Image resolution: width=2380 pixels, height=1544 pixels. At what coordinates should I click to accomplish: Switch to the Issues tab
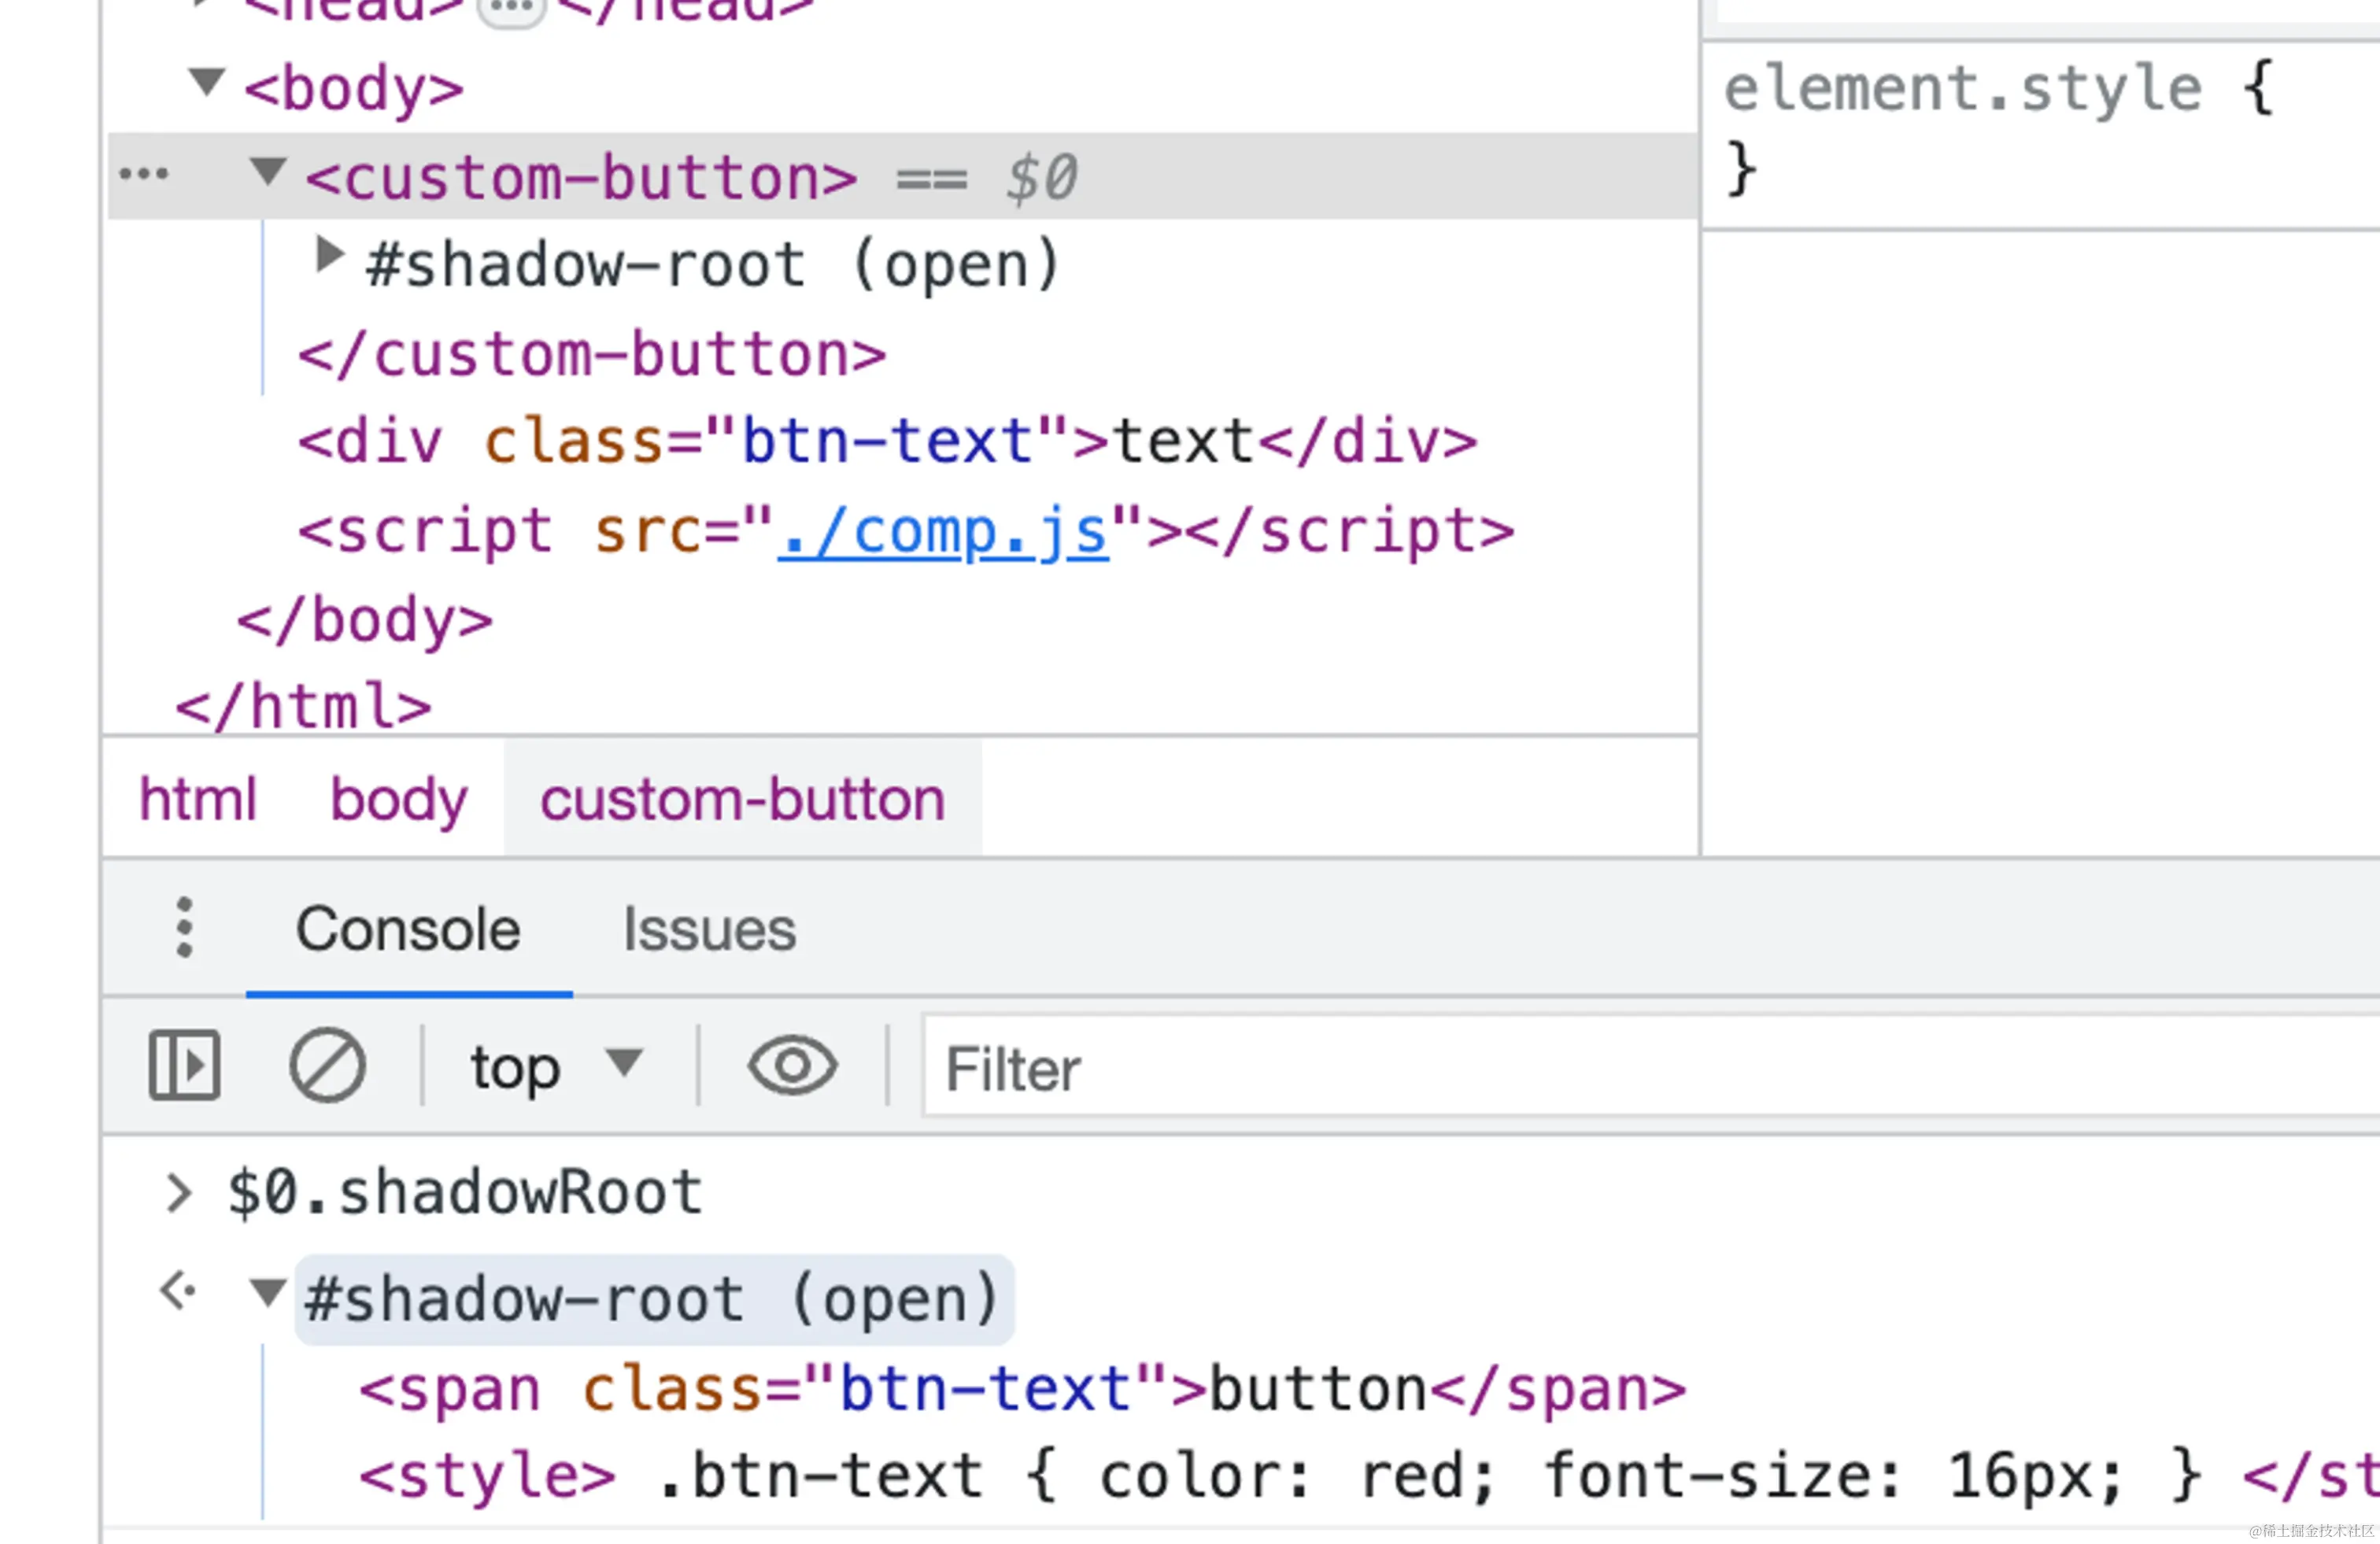[709, 930]
